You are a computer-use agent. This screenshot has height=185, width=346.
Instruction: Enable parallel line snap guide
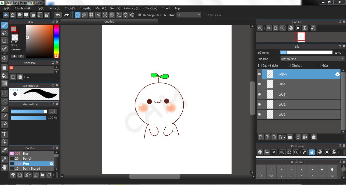(x=84, y=15)
